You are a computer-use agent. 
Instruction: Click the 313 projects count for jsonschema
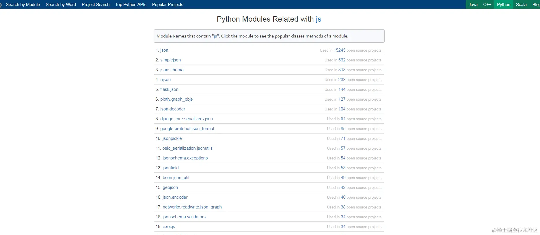pos(342,70)
